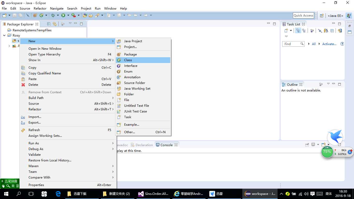Toggle Hide Completed Tasks in Task List

320,30
